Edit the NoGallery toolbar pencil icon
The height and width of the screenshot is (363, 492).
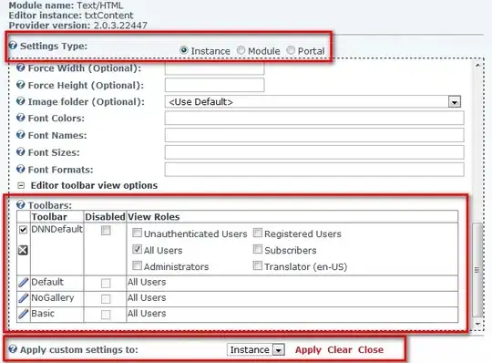pyautogui.click(x=23, y=297)
